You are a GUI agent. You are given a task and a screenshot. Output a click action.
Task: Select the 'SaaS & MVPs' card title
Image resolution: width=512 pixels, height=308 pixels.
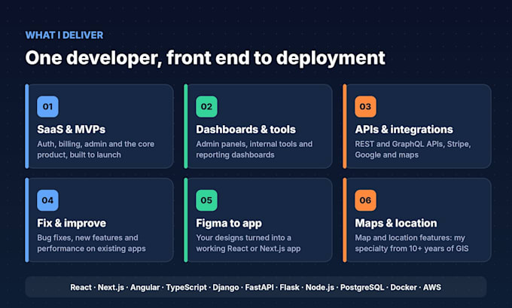click(x=72, y=130)
